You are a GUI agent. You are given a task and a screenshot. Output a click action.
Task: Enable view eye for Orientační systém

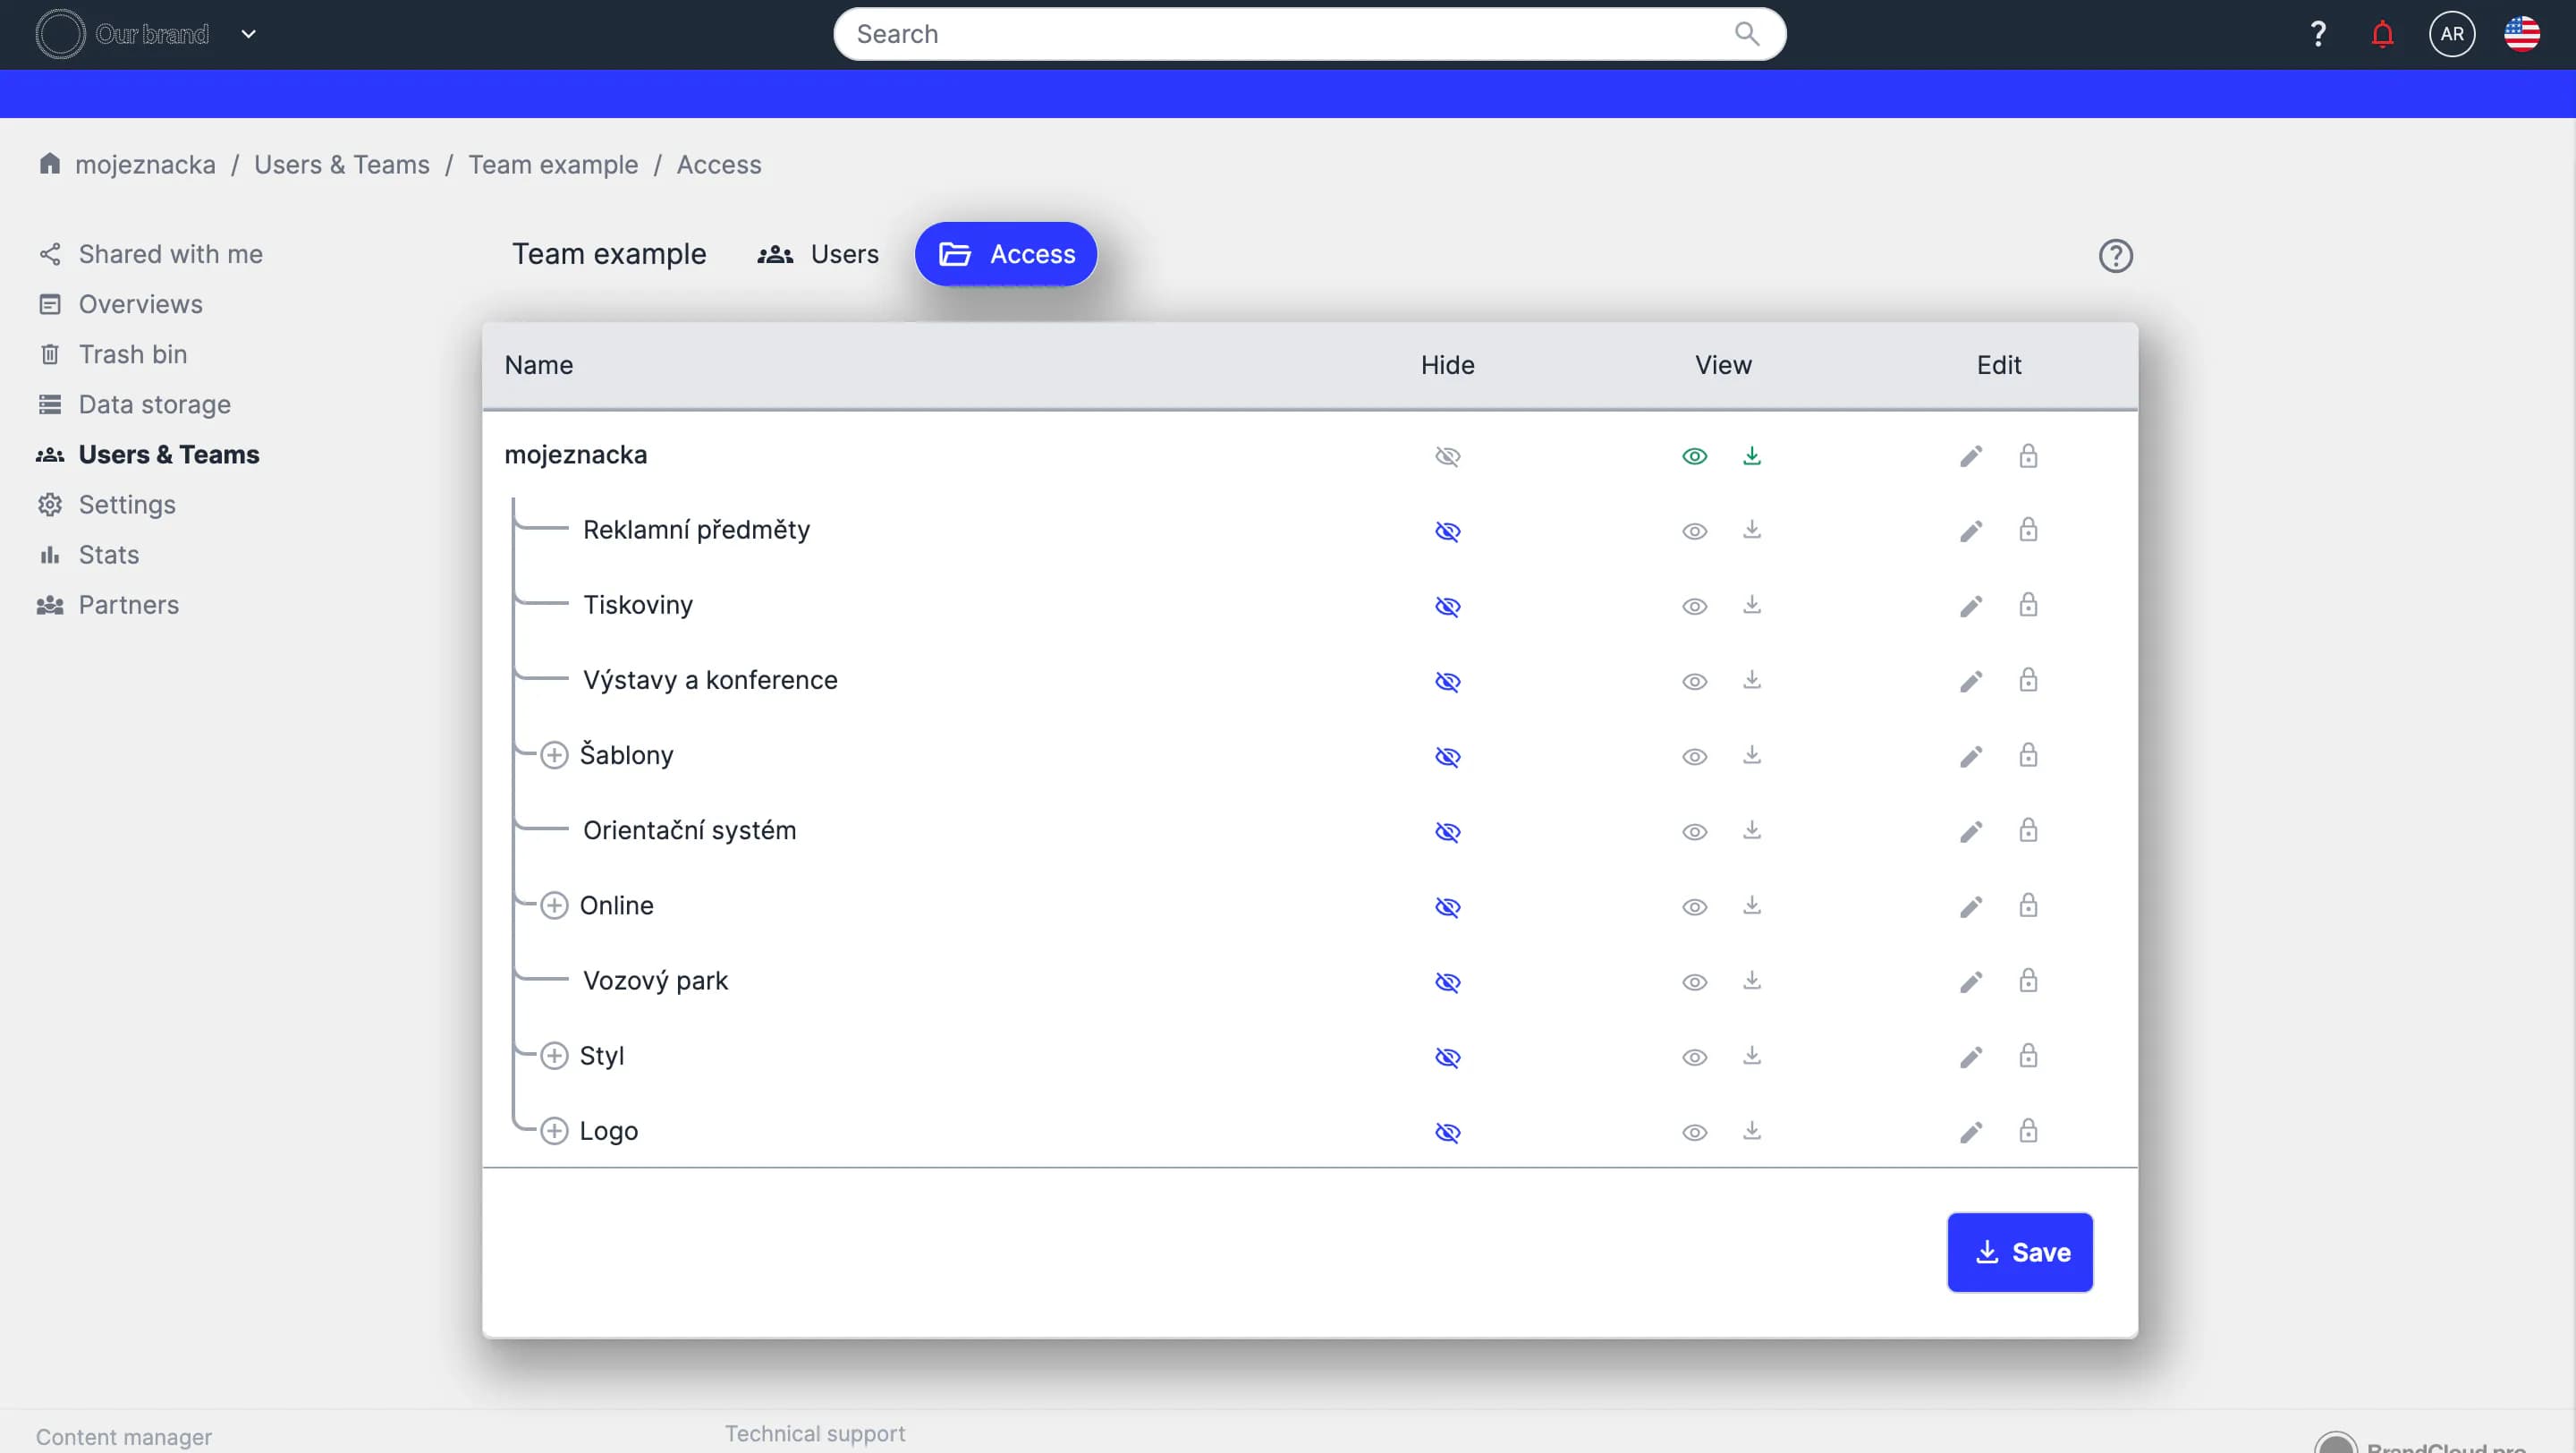(x=1694, y=832)
